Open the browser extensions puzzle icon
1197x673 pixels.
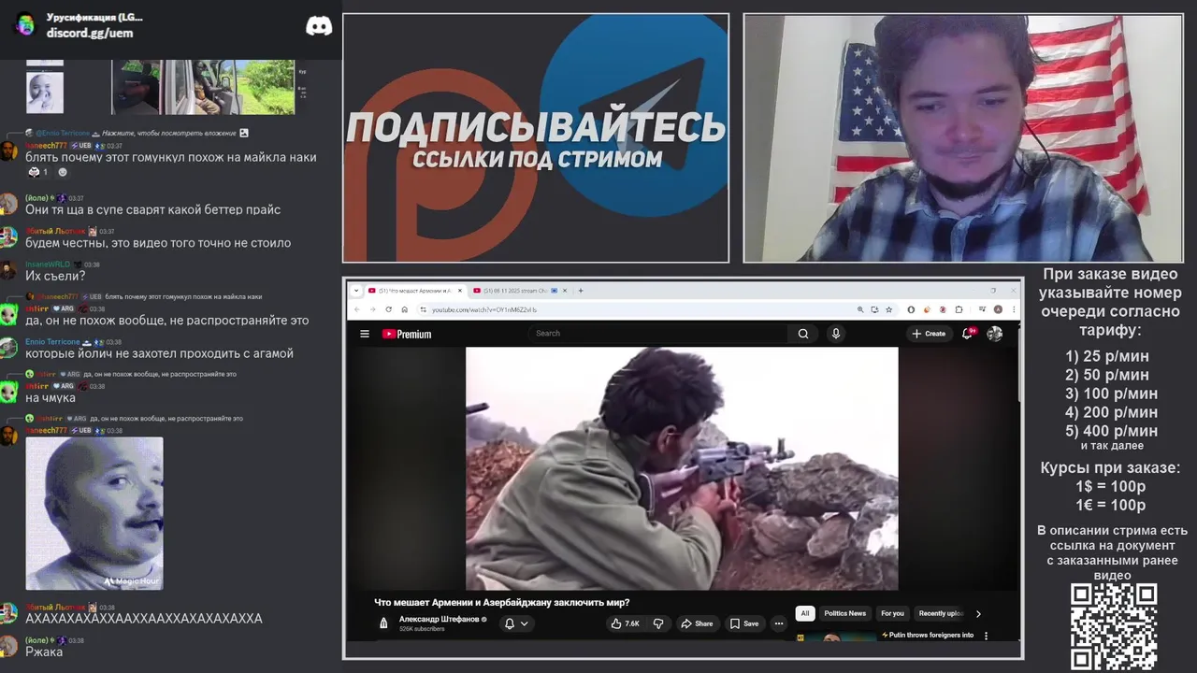click(959, 309)
